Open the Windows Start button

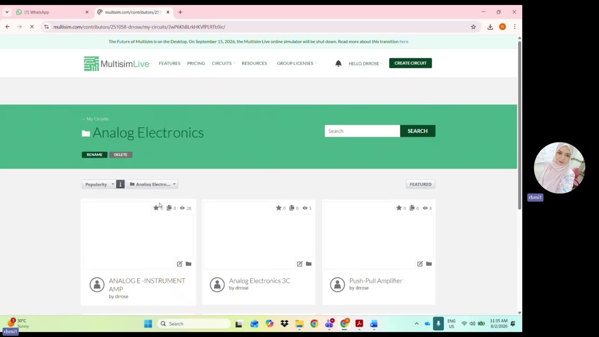[x=148, y=323]
